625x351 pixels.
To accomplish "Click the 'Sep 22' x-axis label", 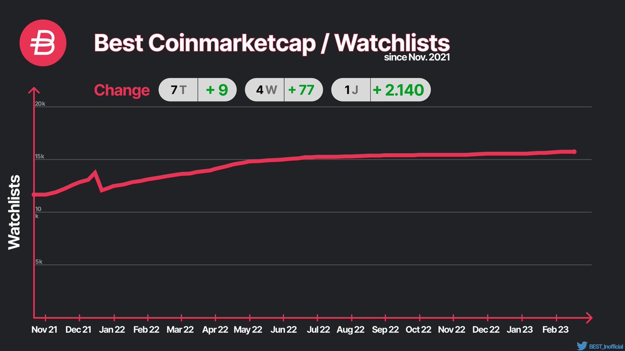I will click(x=386, y=329).
